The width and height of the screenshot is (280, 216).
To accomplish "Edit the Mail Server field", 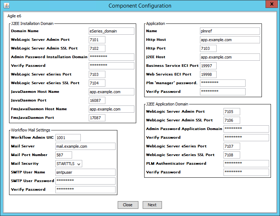I will coord(85,146).
